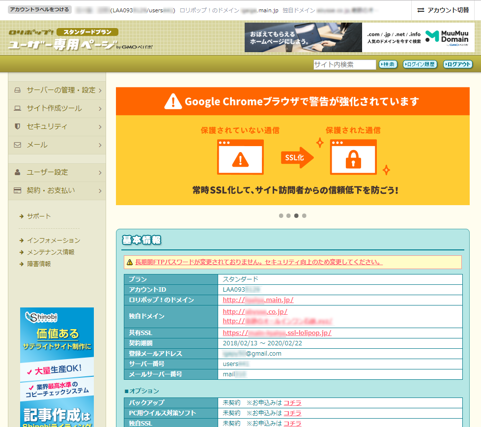The height and width of the screenshot is (427, 481).
Task: Click the account switch arrows icon
Action: pyautogui.click(x=421, y=10)
